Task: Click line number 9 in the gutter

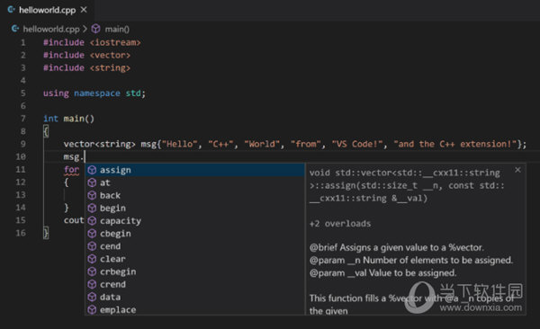Action: [23, 144]
